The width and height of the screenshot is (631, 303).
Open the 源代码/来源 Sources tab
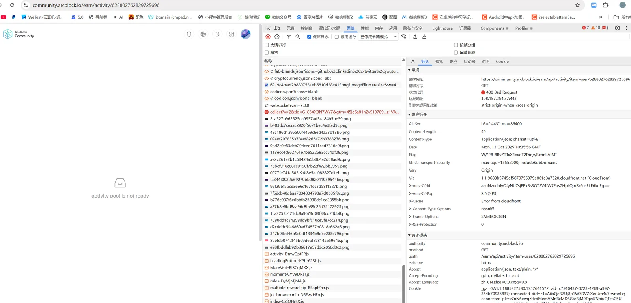click(x=329, y=28)
